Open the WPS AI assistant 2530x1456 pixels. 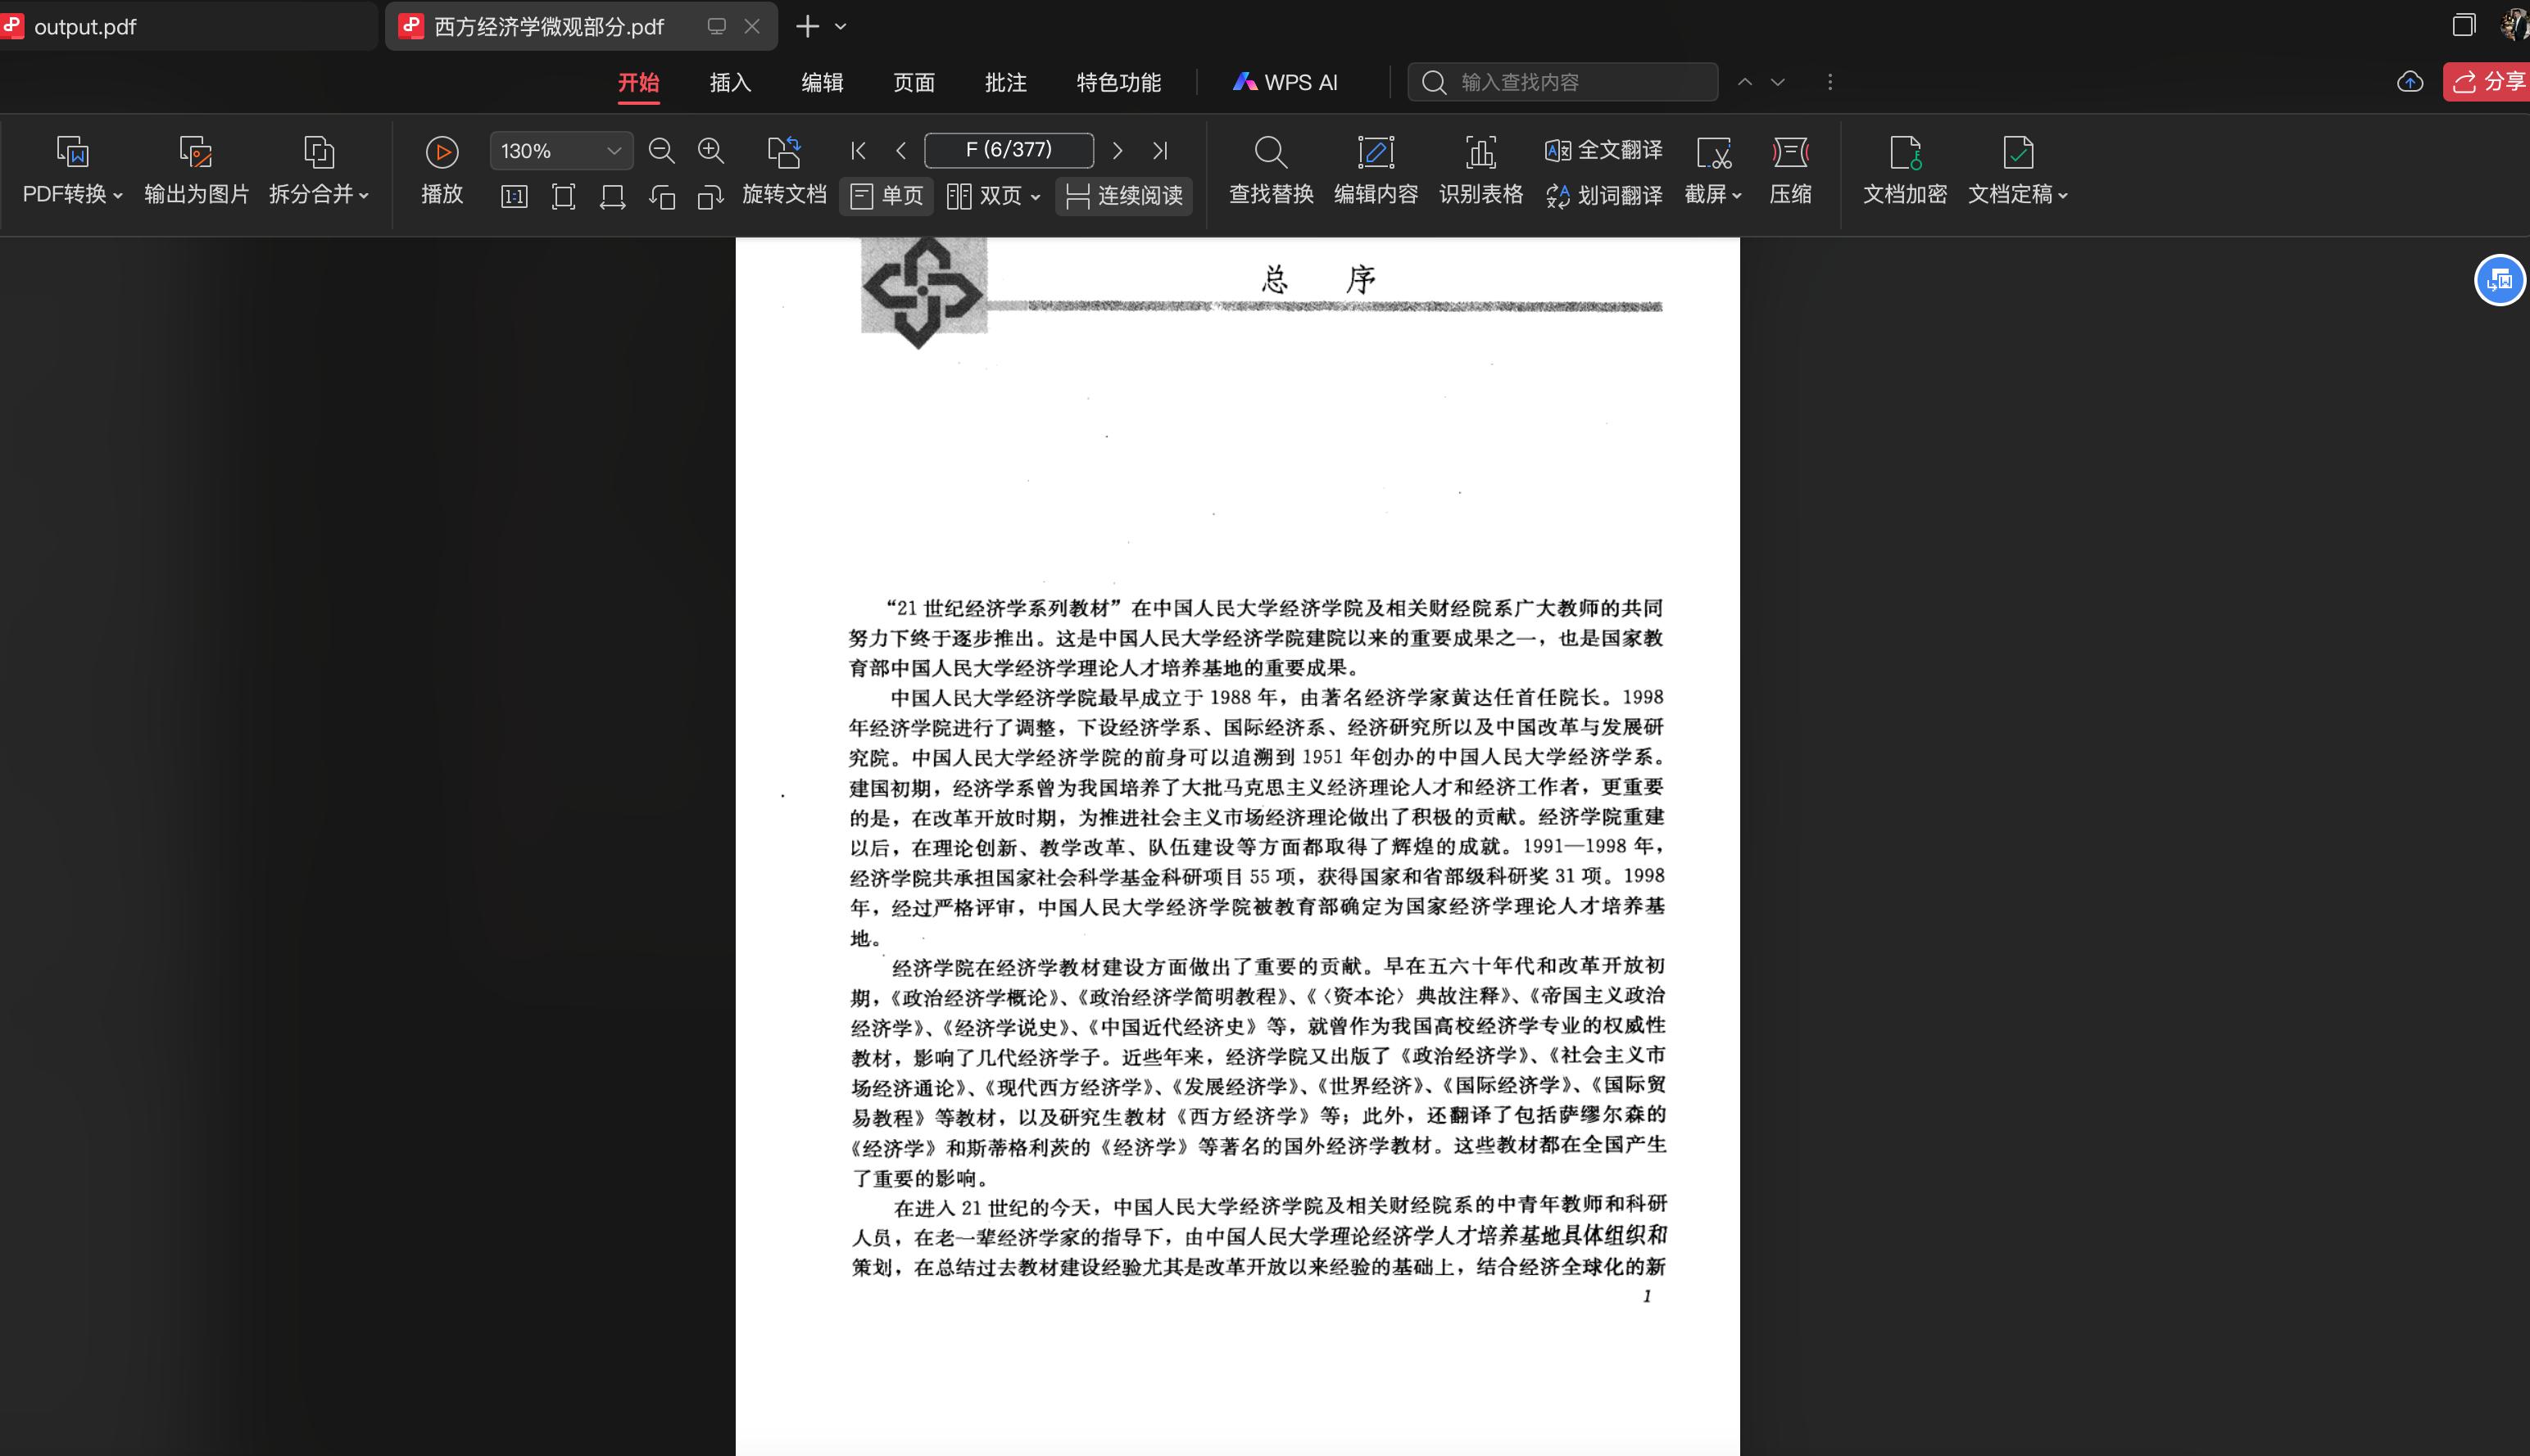point(1285,82)
